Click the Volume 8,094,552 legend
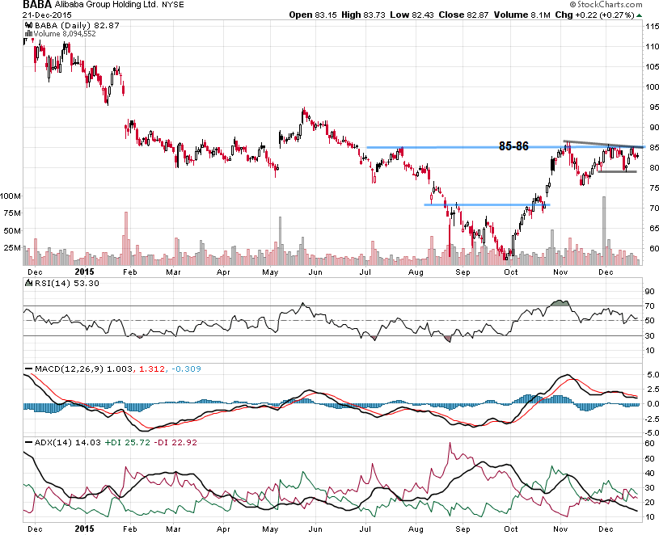The width and height of the screenshot is (659, 535). (65, 34)
